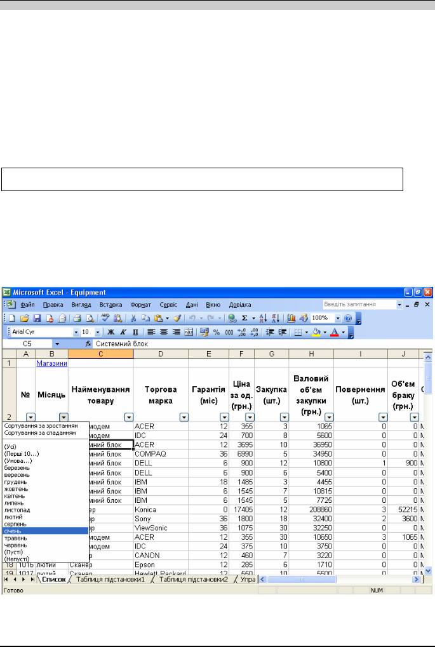Image resolution: width=435 pixels, height=647 pixels.
Task: Open the autofilter dropdown for Повернення column
Action: pos(382,417)
